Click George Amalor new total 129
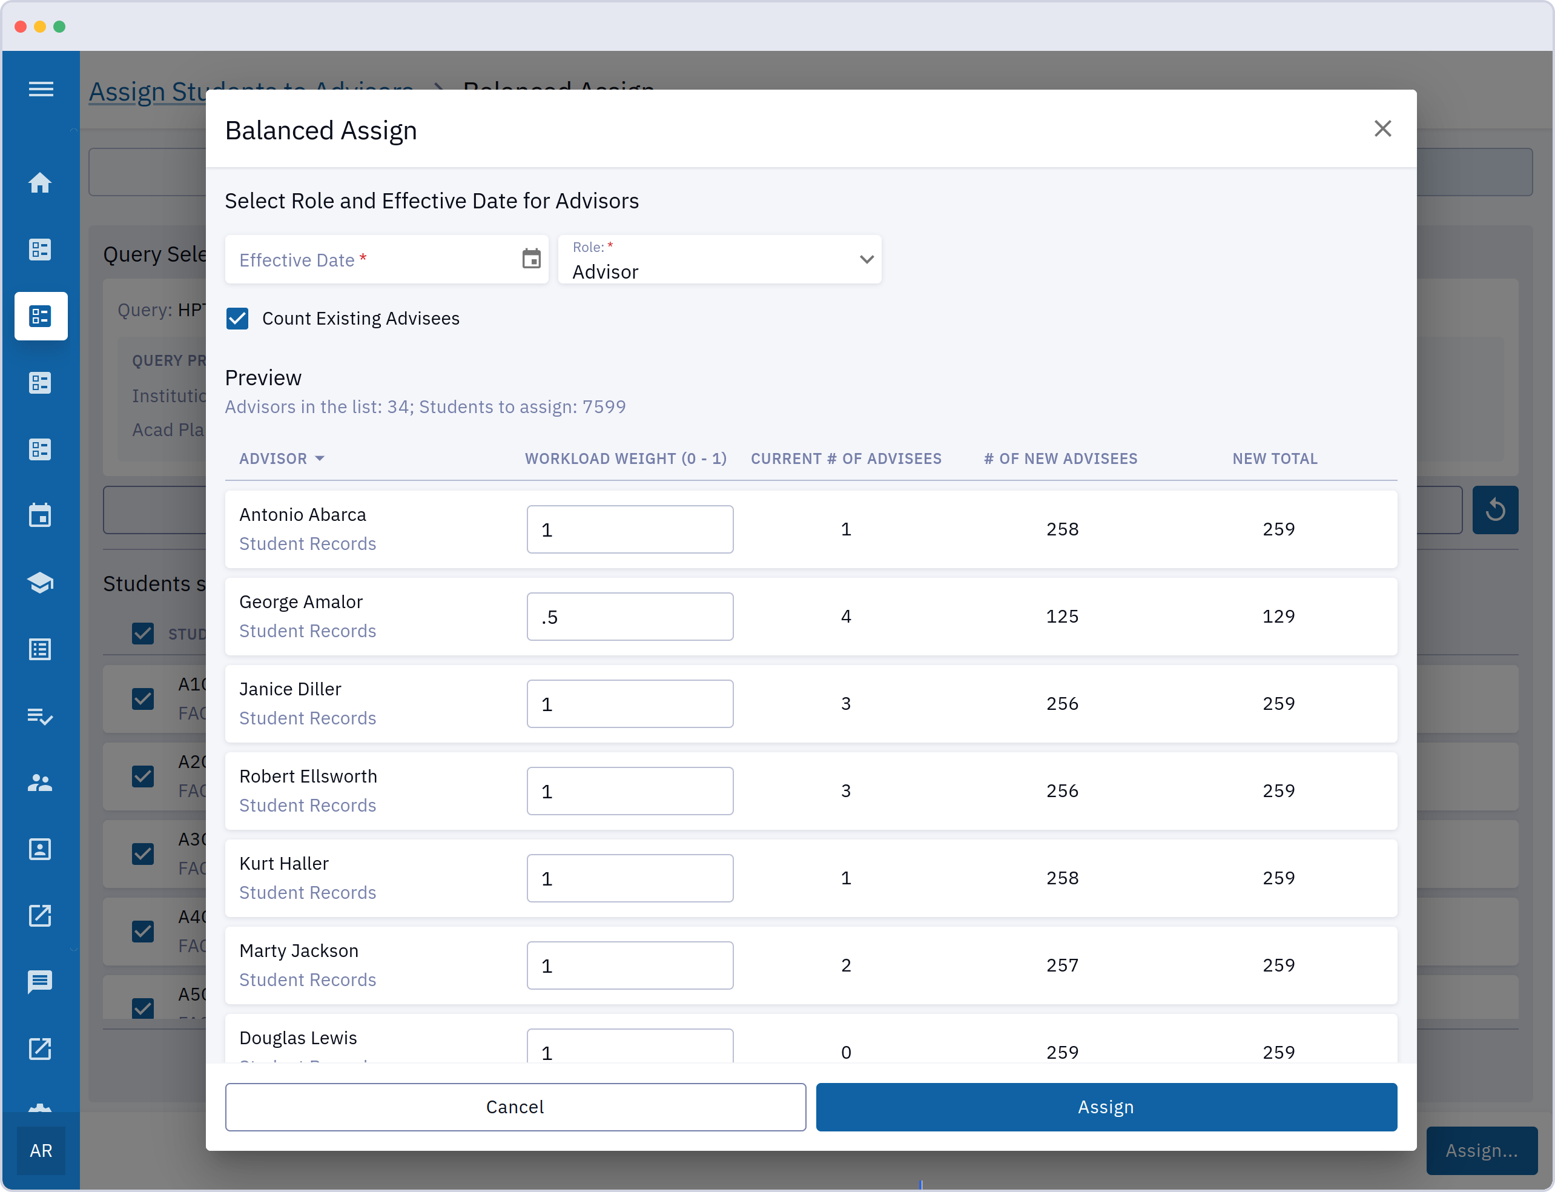This screenshot has height=1192, width=1555. click(x=1278, y=617)
